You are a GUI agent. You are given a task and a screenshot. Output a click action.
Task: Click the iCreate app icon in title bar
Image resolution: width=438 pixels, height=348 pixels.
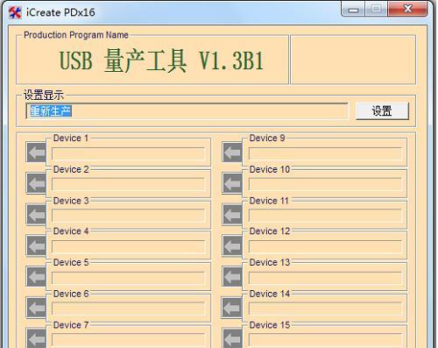(x=15, y=12)
